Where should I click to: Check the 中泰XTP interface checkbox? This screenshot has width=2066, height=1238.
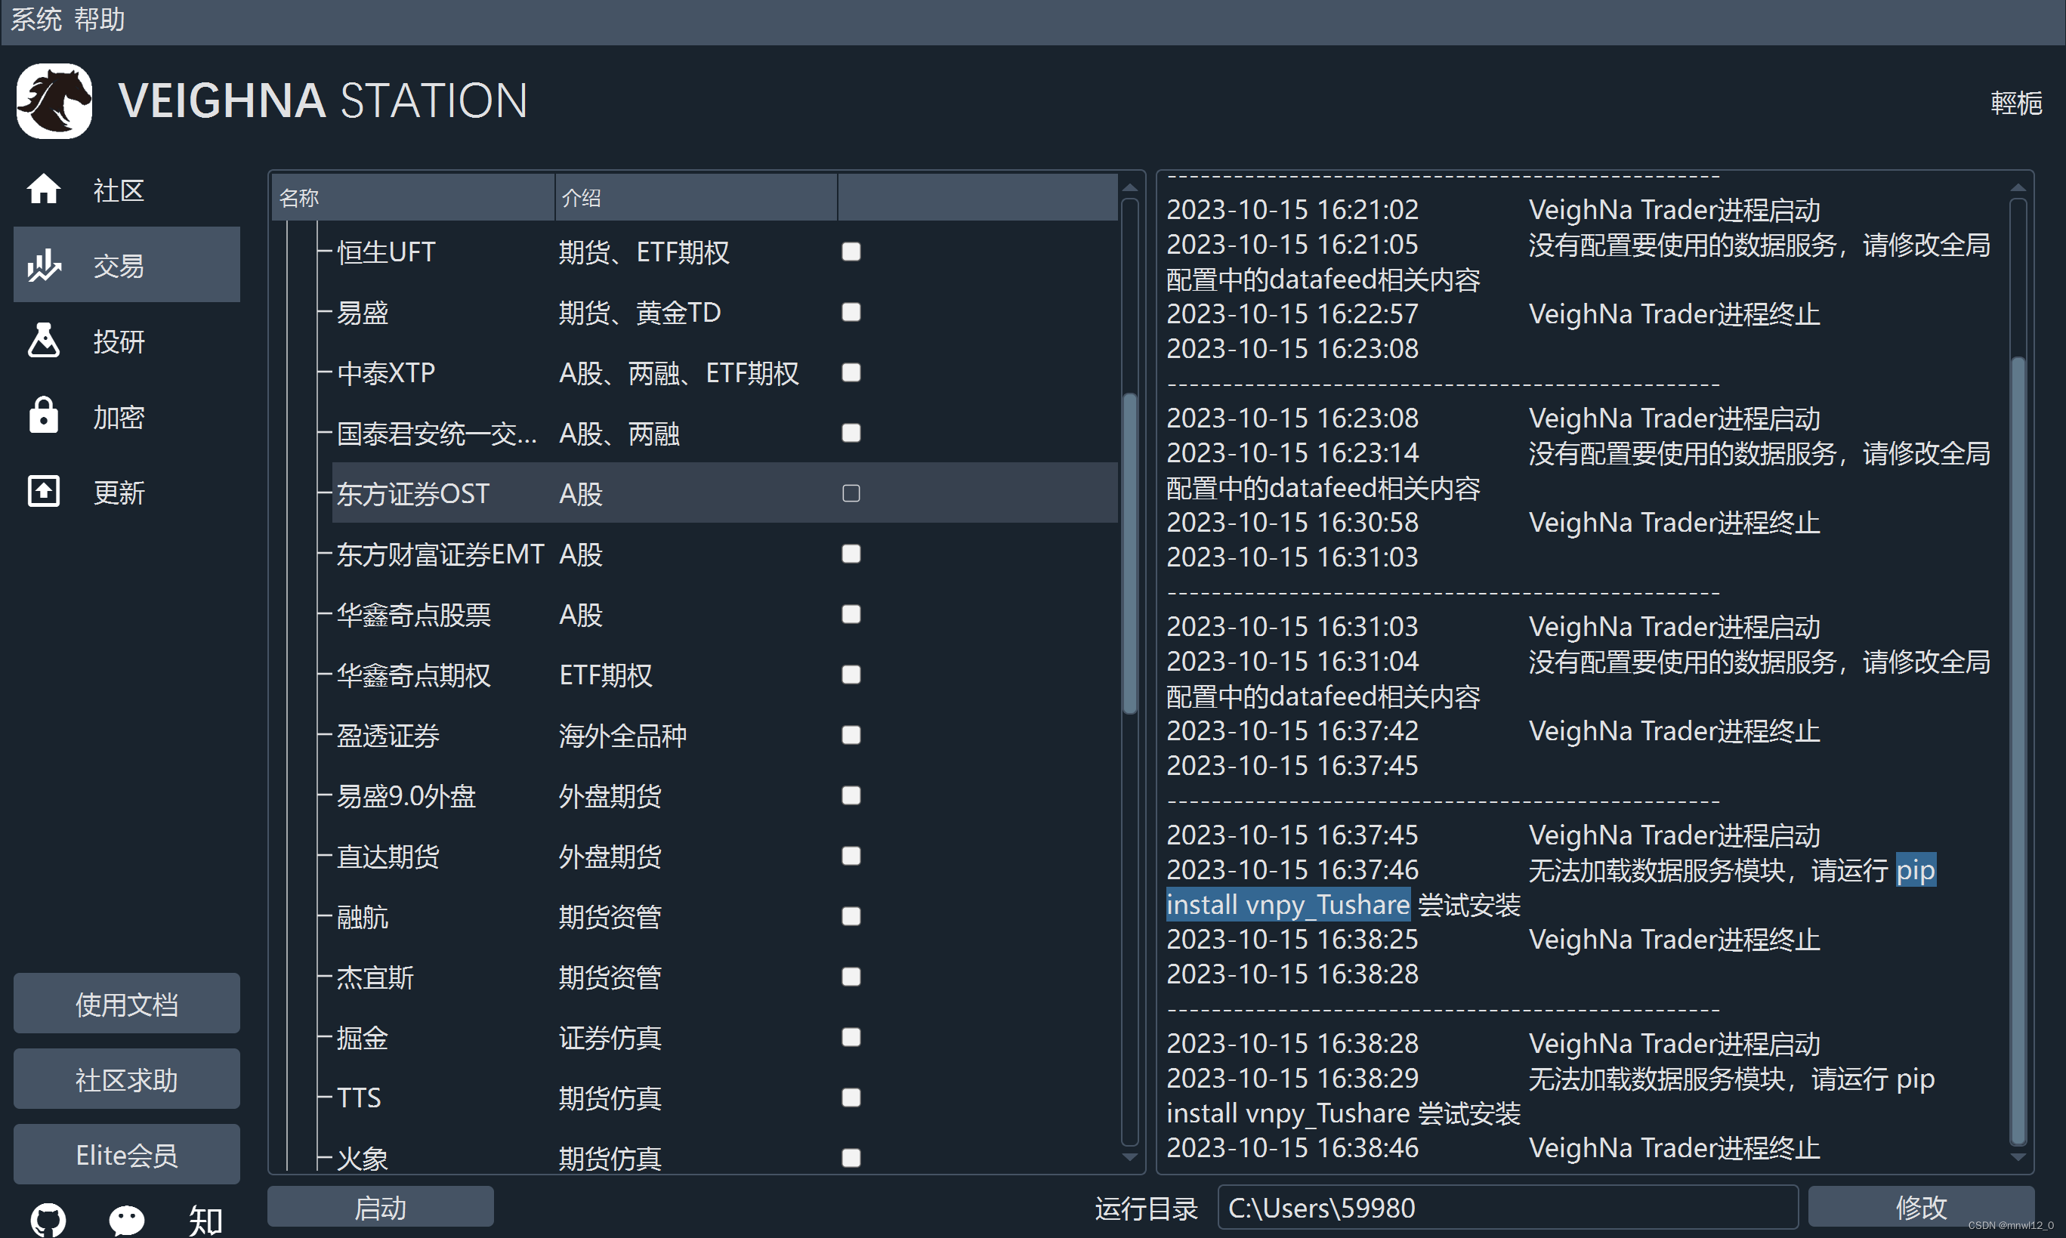pos(851,372)
